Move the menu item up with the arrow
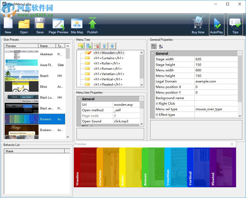 point(105,46)
